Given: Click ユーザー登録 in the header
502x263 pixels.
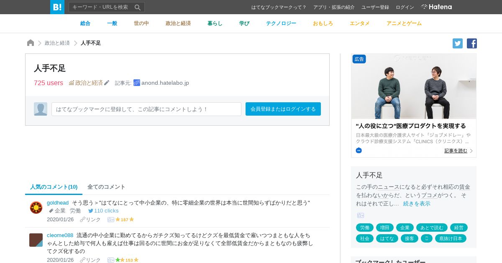Looking at the screenshot, I should (375, 7).
